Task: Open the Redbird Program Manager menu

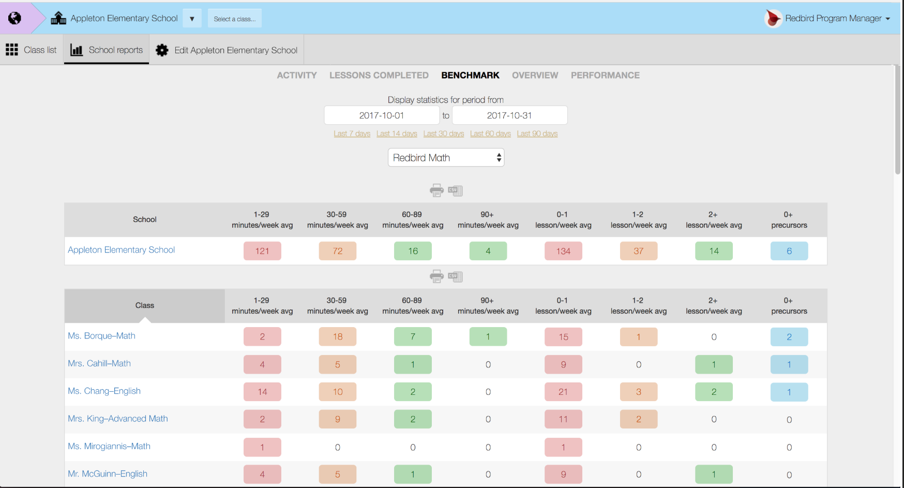Action: tap(838, 18)
